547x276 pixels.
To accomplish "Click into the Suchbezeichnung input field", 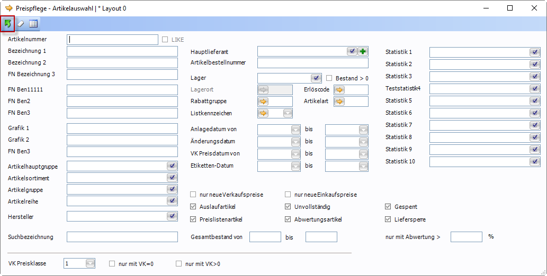I will pyautogui.click(x=122, y=237).
